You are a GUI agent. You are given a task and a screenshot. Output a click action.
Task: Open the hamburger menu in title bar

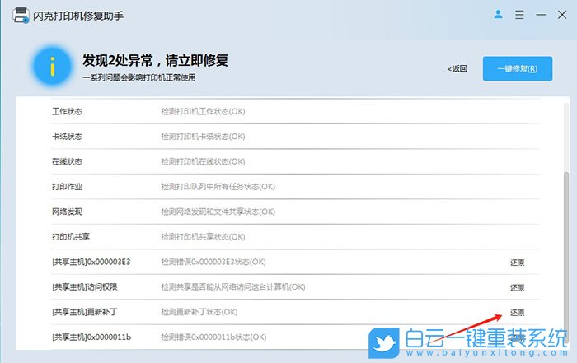point(518,15)
